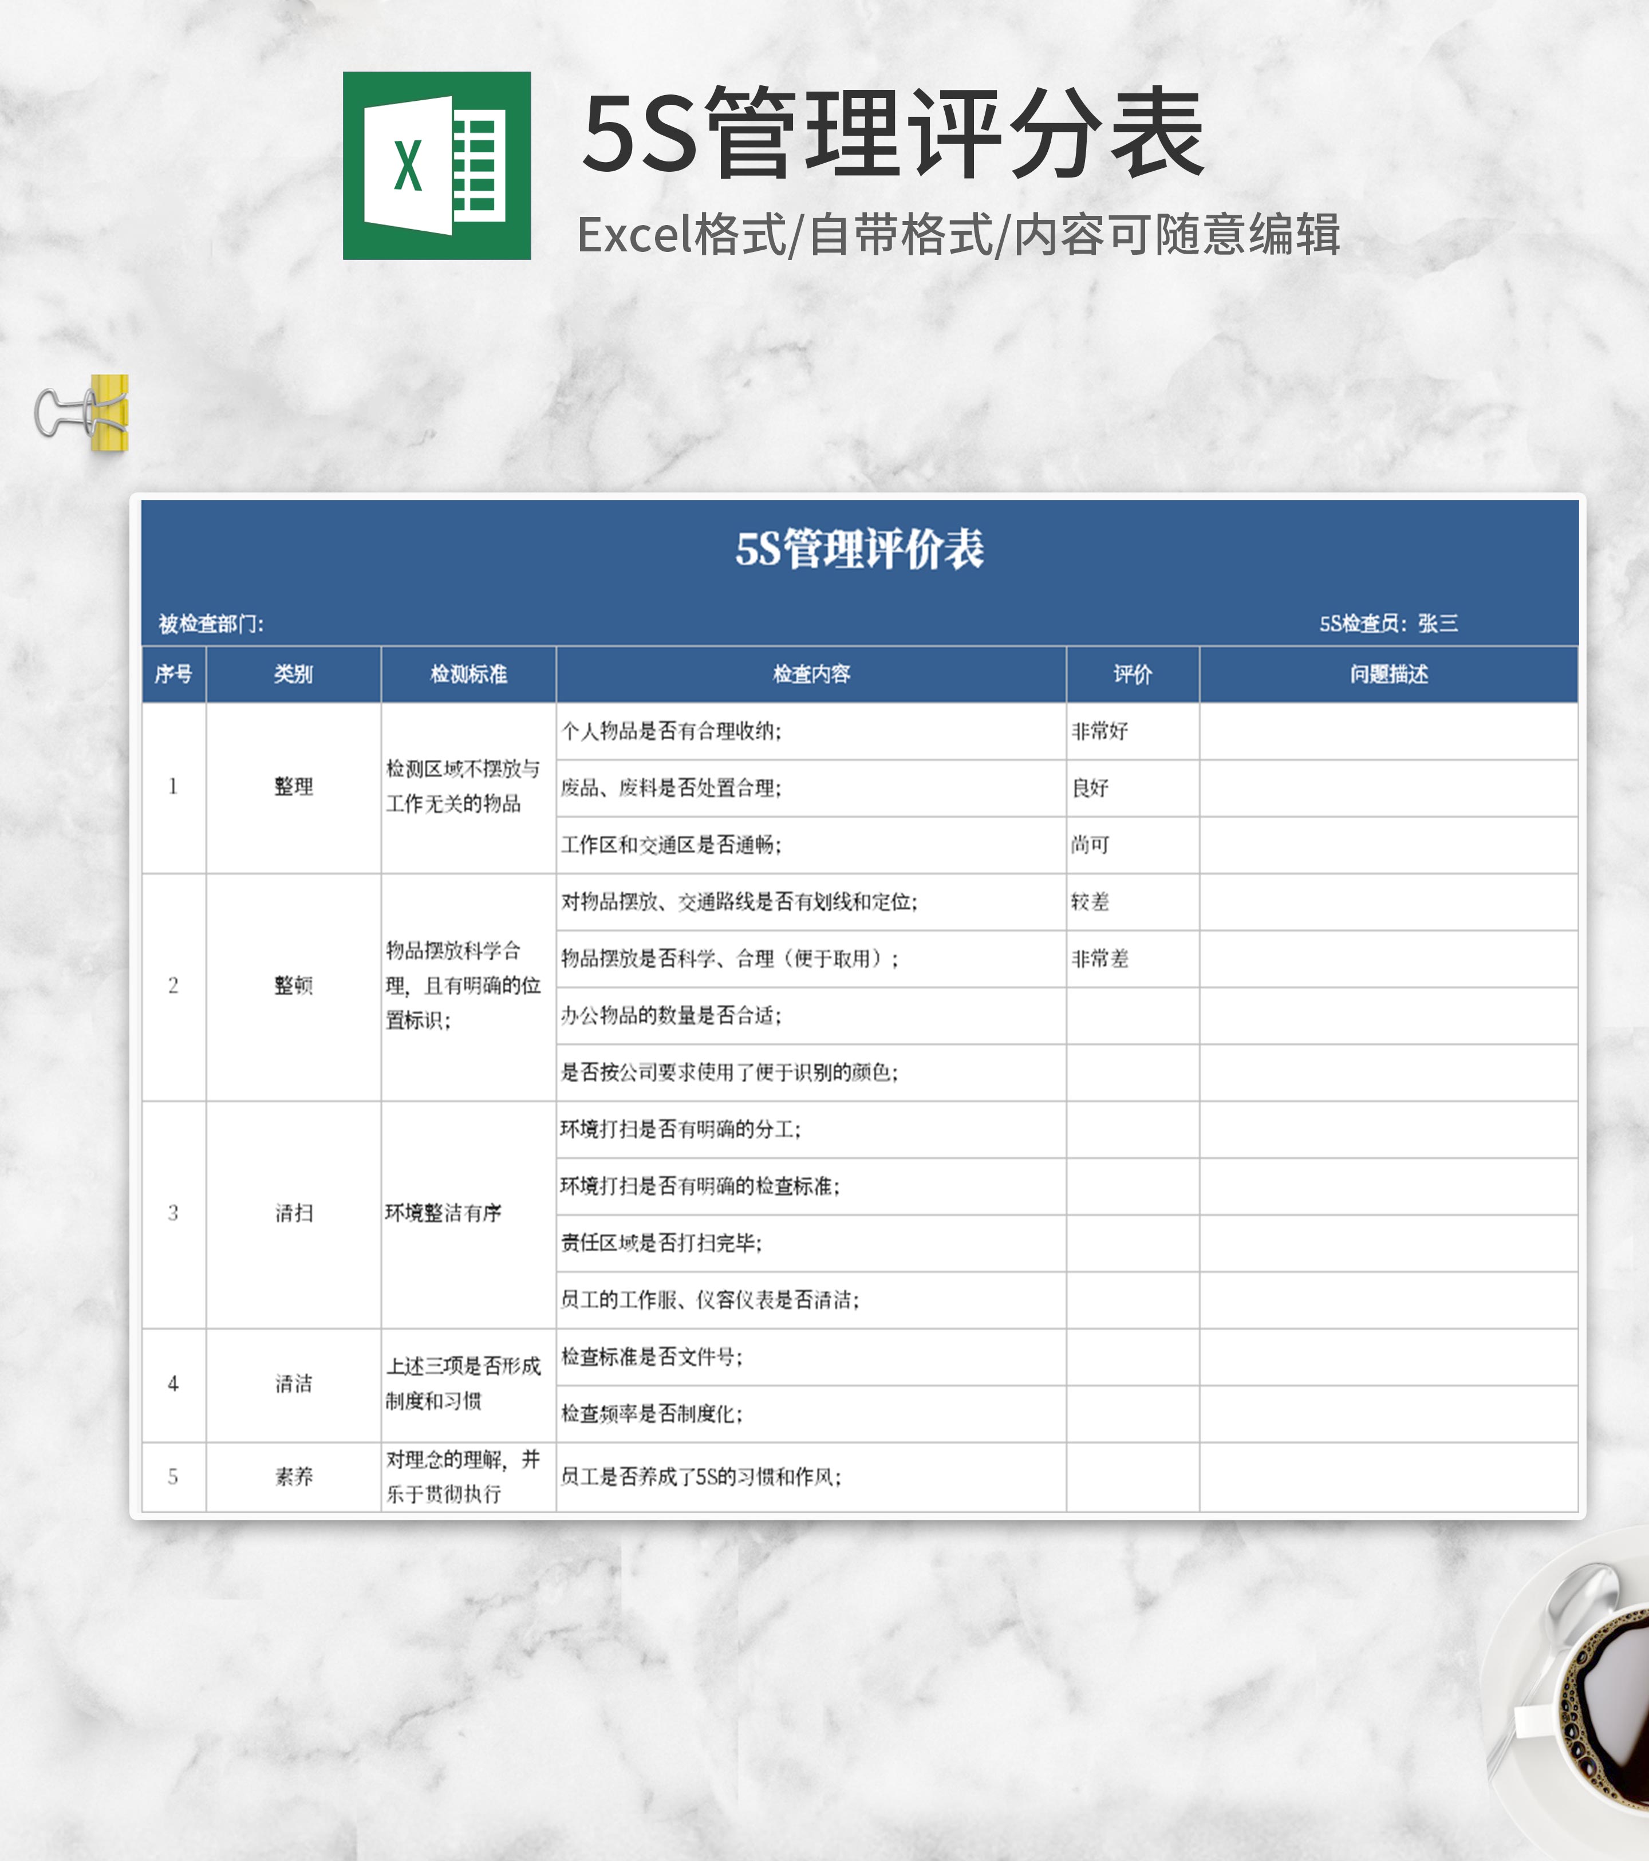Image resolution: width=1649 pixels, height=1861 pixels.
Task: Click the 5S检查员 张三 text
Action: [1388, 624]
